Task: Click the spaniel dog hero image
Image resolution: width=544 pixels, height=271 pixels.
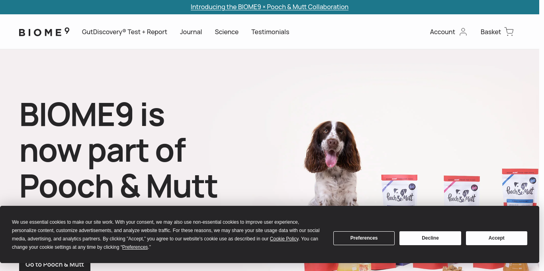Action: (x=333, y=163)
